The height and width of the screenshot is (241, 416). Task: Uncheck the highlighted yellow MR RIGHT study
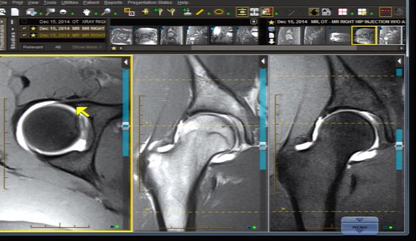click(x=24, y=35)
